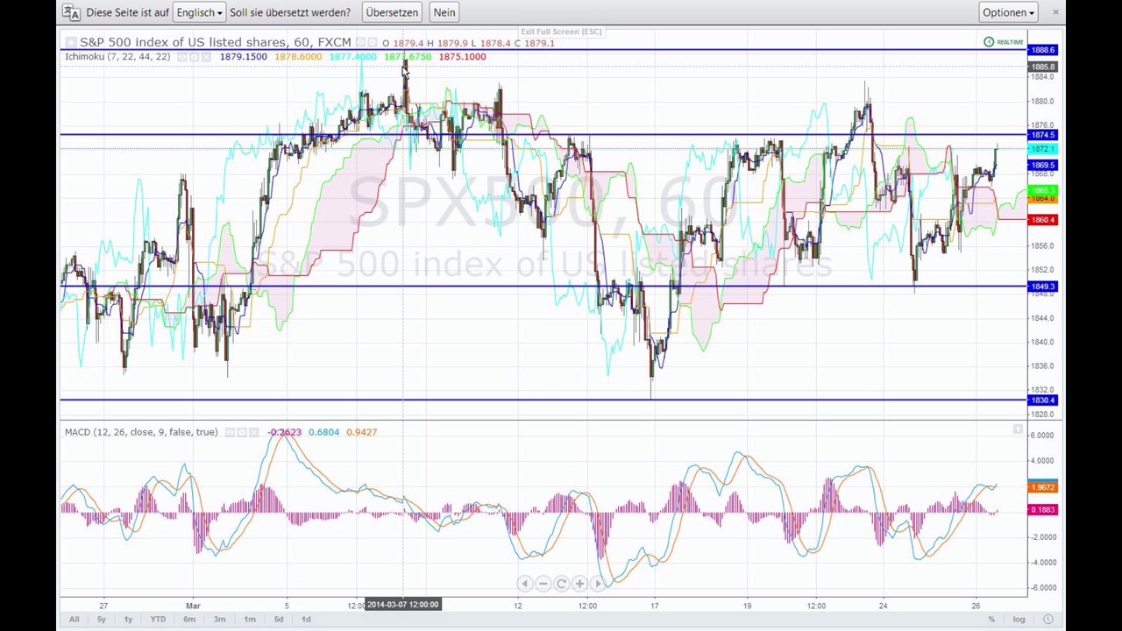Click the Nein button
Viewport: 1122px width, 631px height.
tap(444, 12)
